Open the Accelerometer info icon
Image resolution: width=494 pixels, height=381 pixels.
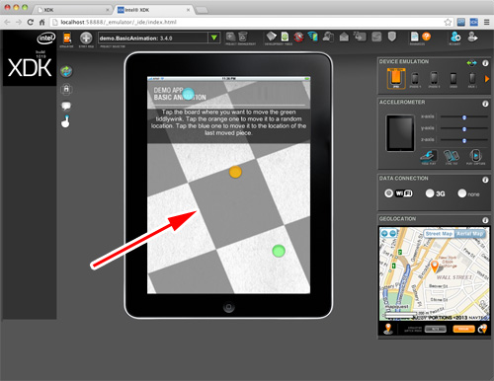click(x=485, y=104)
